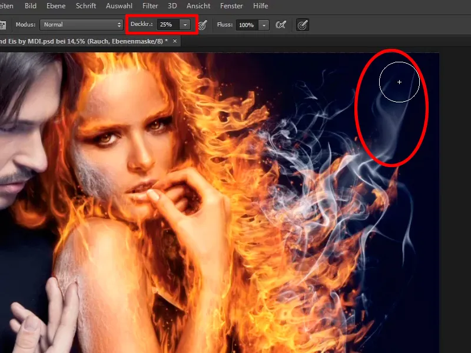
Task: Toggle the brush panel icon
Action: tap(3, 25)
